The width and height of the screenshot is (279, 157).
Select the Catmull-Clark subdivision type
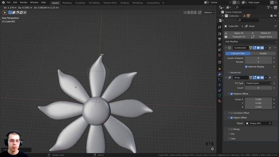point(238,53)
